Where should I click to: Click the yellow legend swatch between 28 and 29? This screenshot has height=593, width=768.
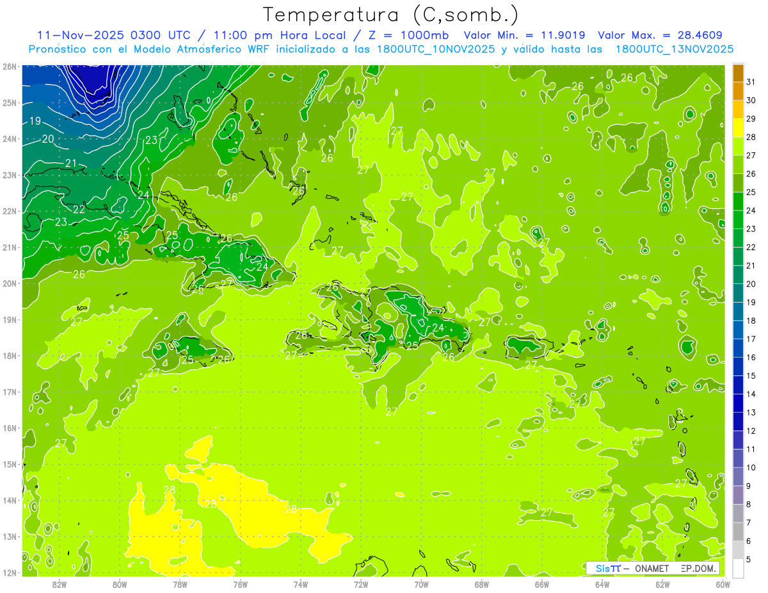click(738, 128)
